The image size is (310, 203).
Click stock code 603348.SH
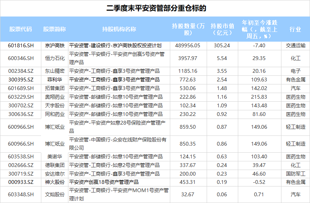pos(21,195)
